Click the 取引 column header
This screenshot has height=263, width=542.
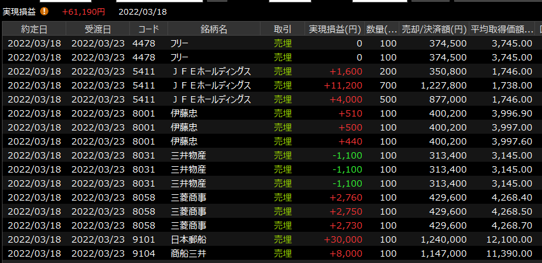(x=282, y=29)
